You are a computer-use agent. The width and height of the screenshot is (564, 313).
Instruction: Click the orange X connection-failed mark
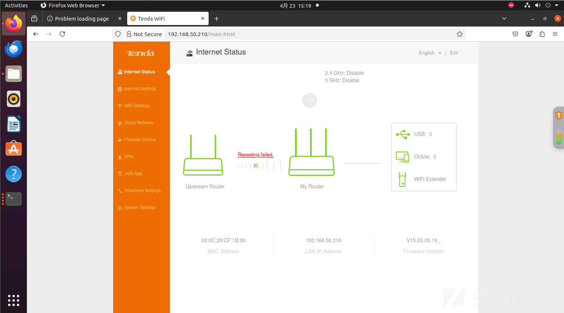(x=255, y=166)
